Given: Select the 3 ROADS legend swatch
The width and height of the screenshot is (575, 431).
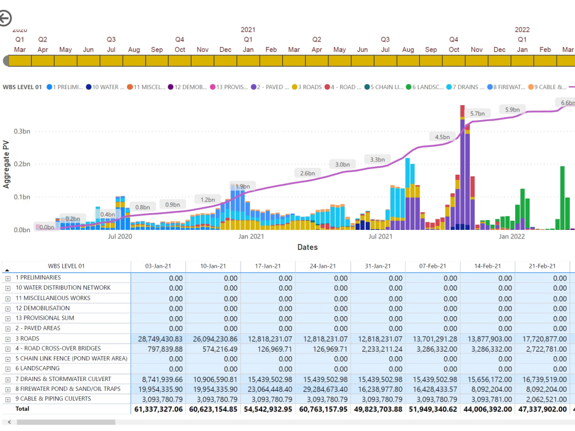Looking at the screenshot, I should [x=294, y=87].
